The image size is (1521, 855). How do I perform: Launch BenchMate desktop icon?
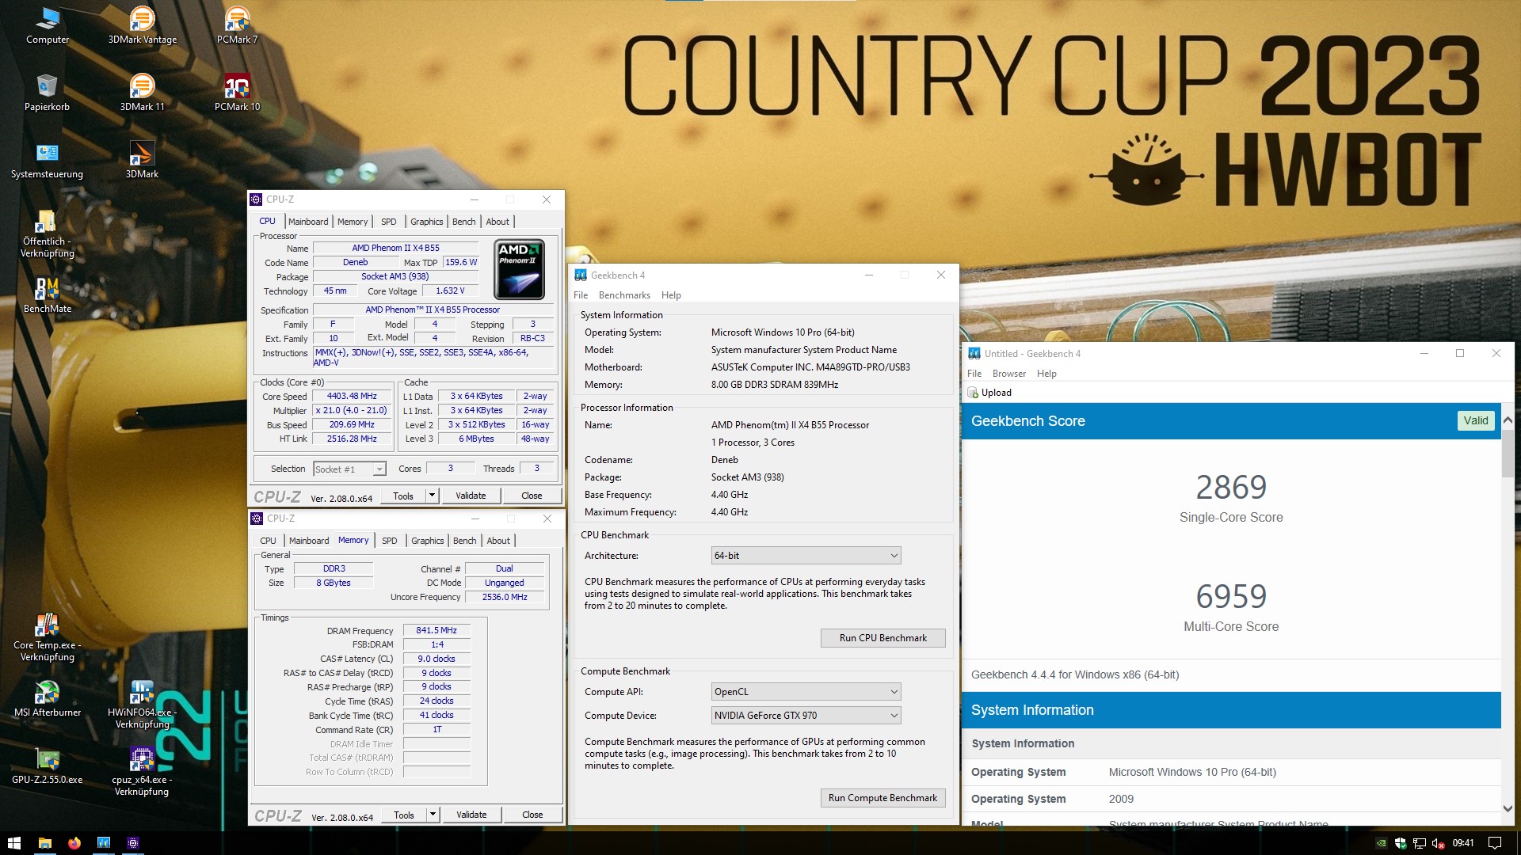47,295
